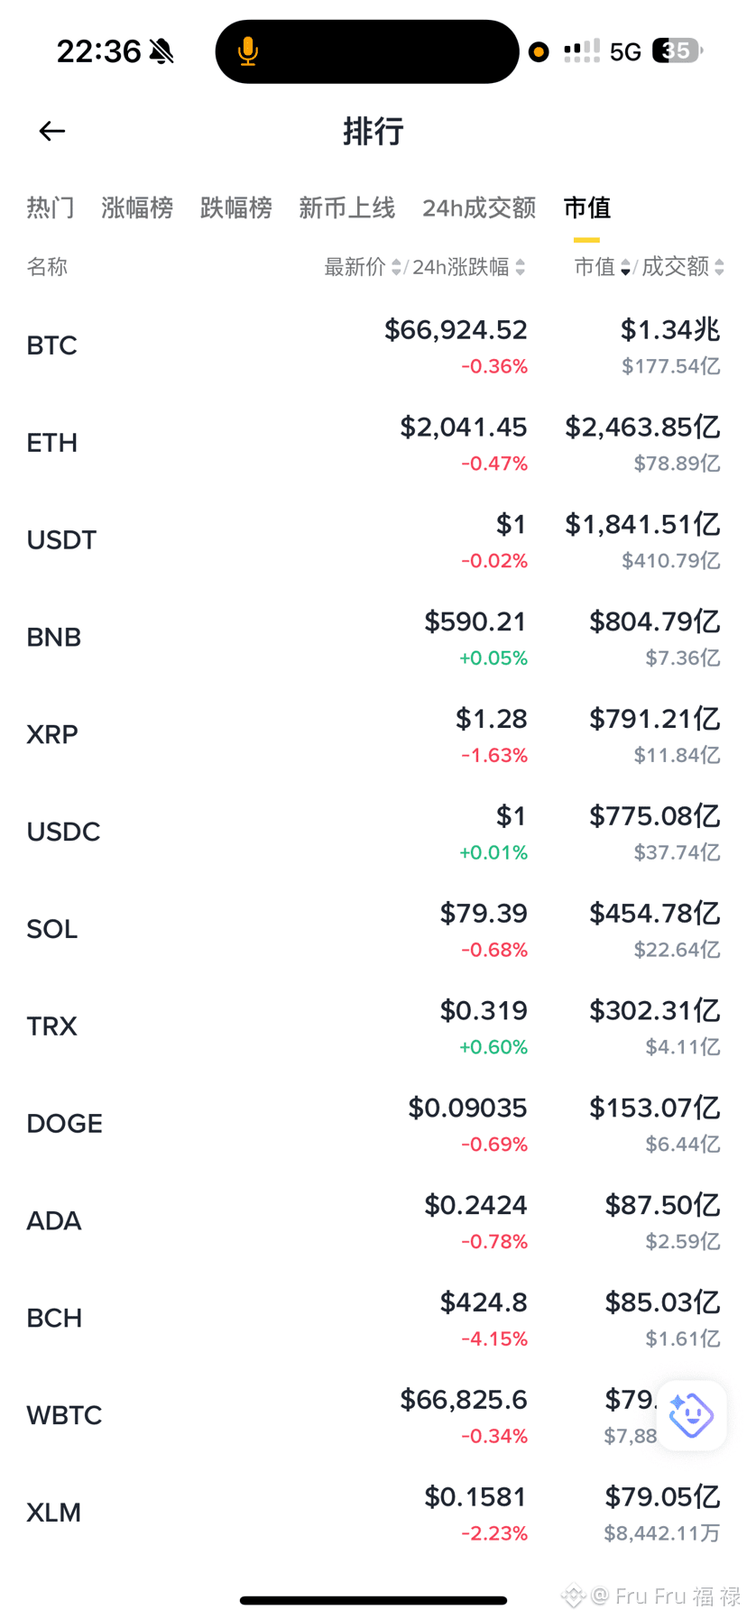
Task: Open the 跌幅榜 tab
Action: [236, 208]
